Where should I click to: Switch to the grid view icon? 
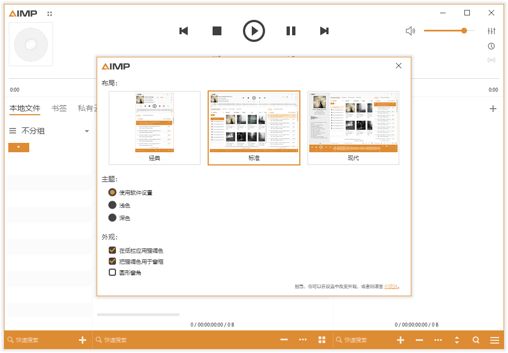(322, 340)
